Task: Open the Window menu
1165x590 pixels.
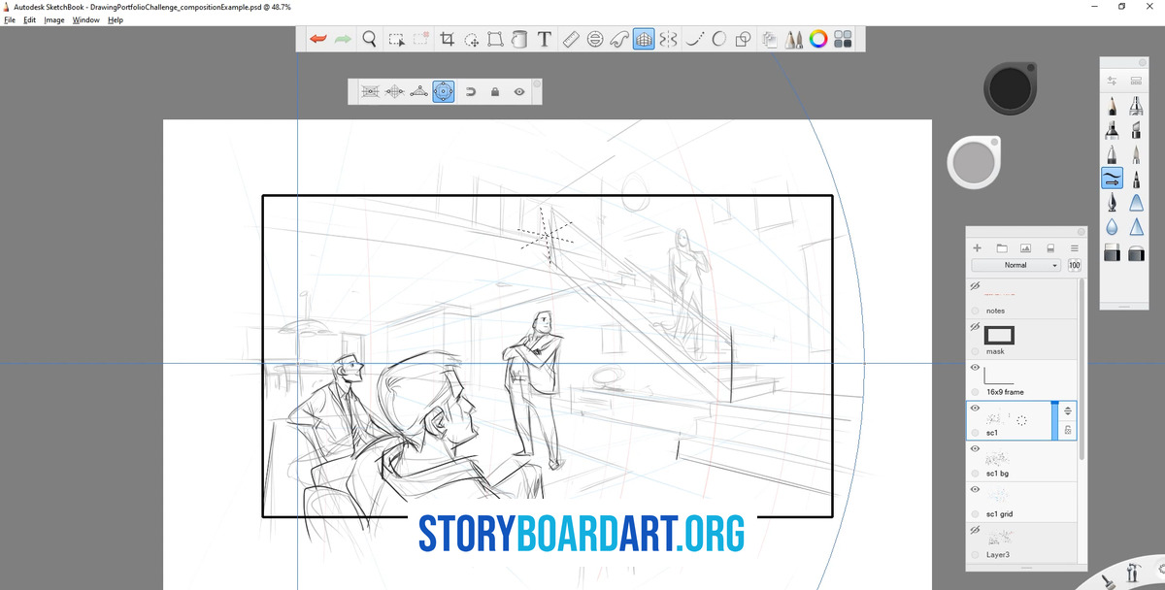Action: [85, 19]
